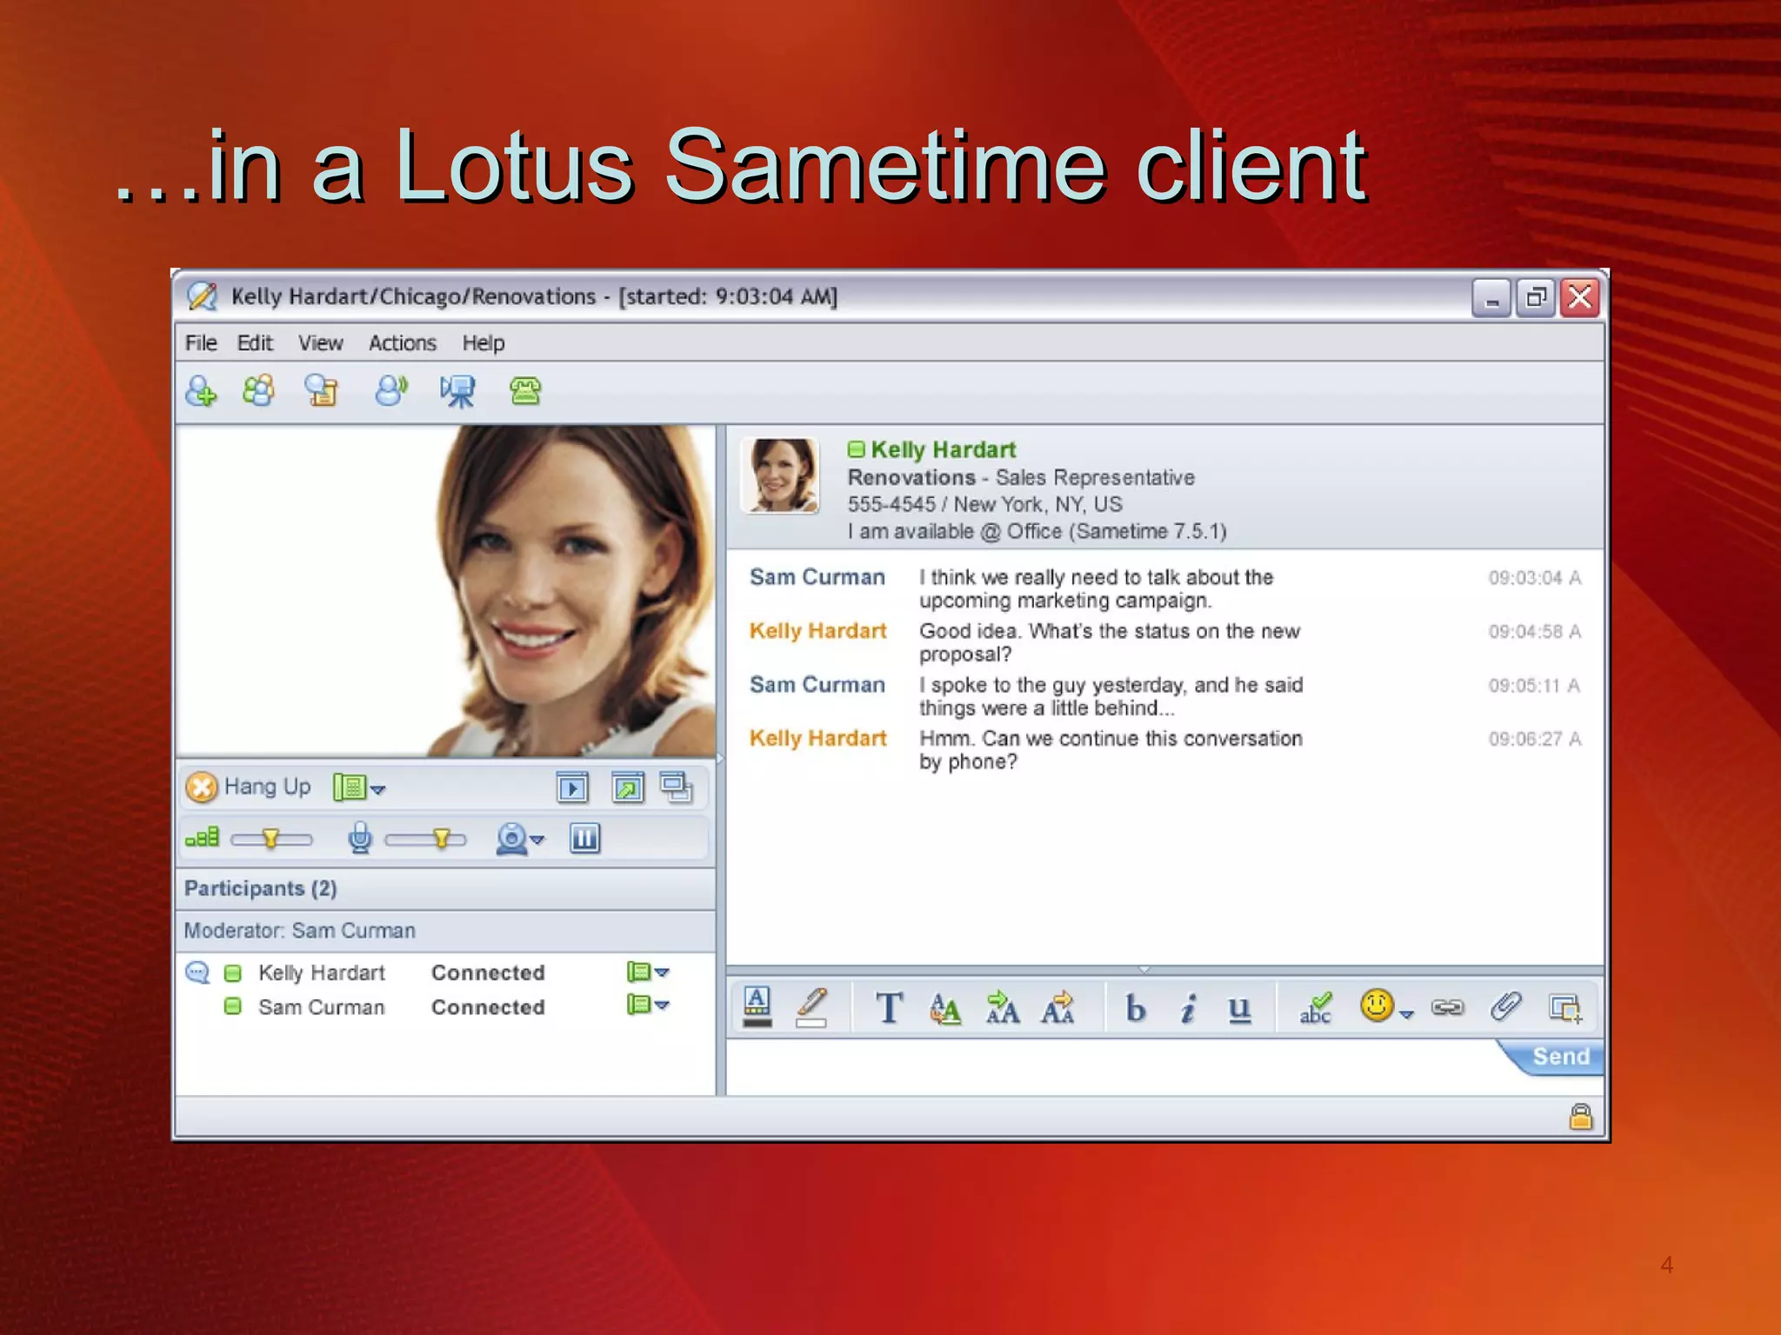The image size is (1781, 1335).
Task: Click the invite group of people icon
Action: (258, 391)
